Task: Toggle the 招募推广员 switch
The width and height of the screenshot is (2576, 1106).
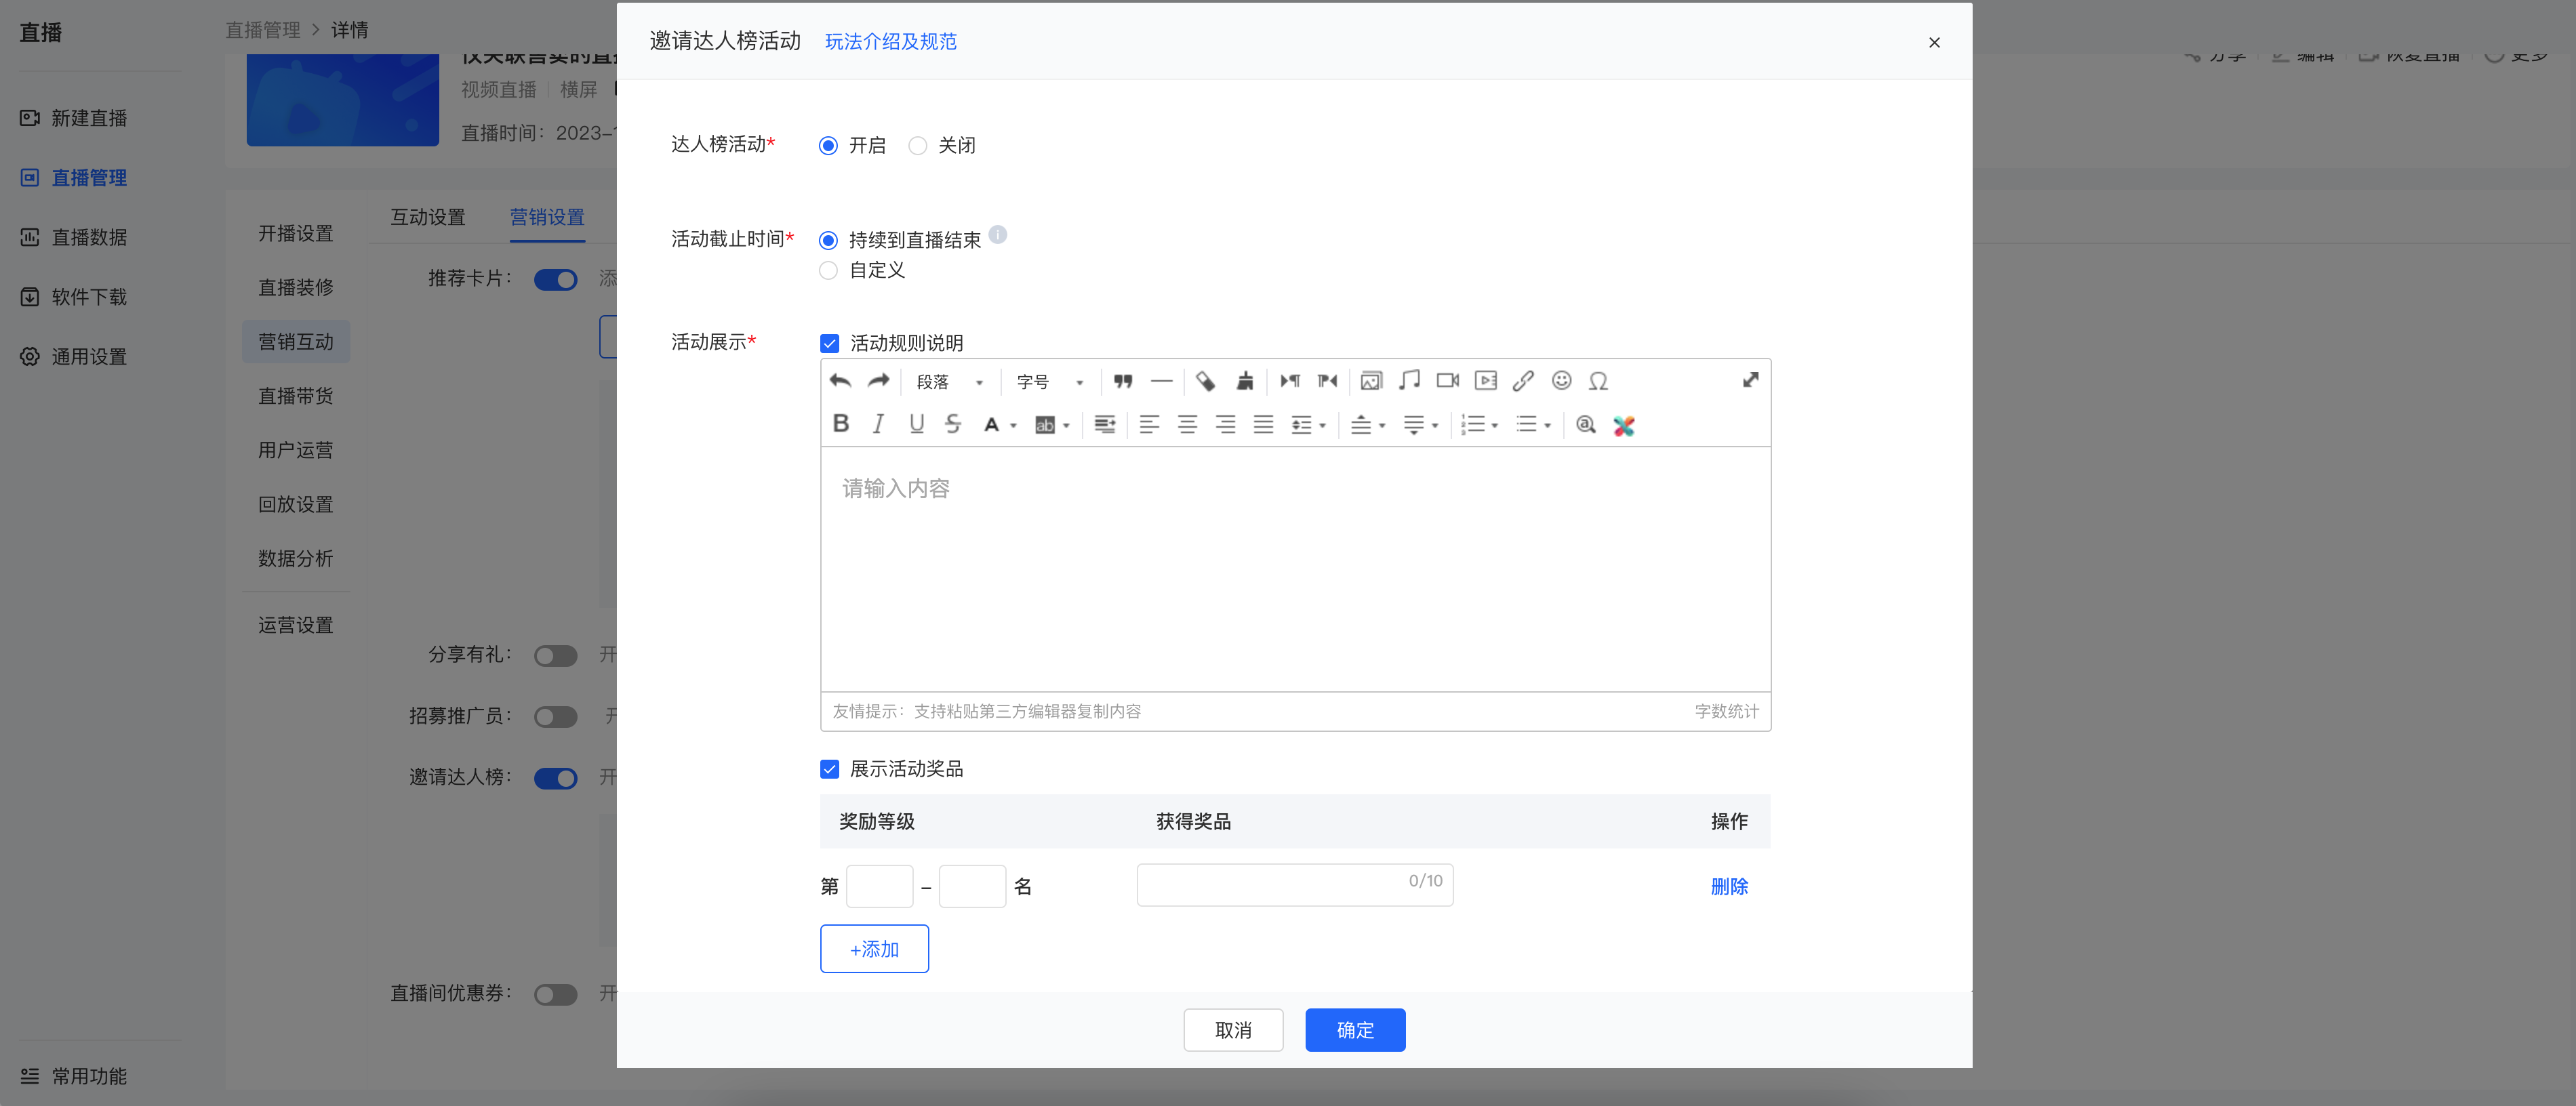Action: (x=555, y=717)
